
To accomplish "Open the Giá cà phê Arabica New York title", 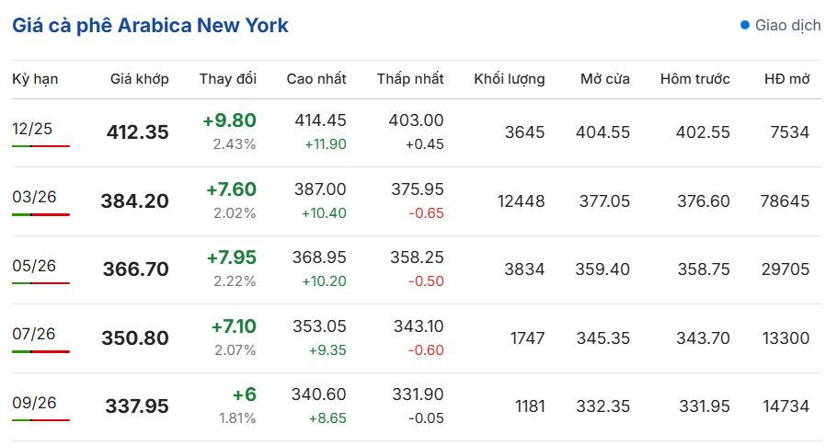I will pyautogui.click(x=150, y=26).
